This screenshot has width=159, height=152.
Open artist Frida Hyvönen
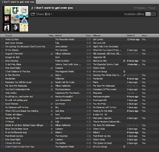pos(62,61)
